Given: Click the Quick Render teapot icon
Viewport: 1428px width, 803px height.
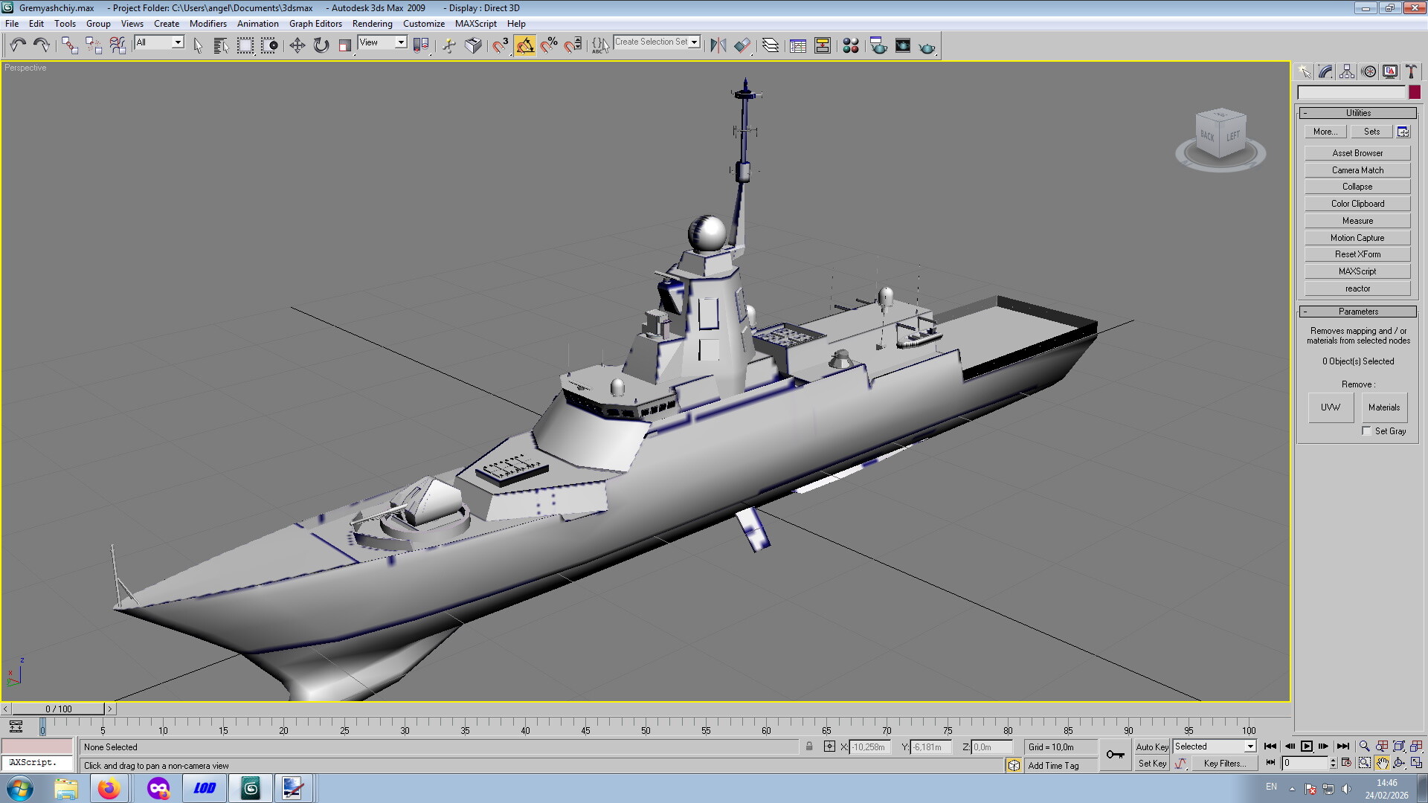Looking at the screenshot, I should coord(927,47).
